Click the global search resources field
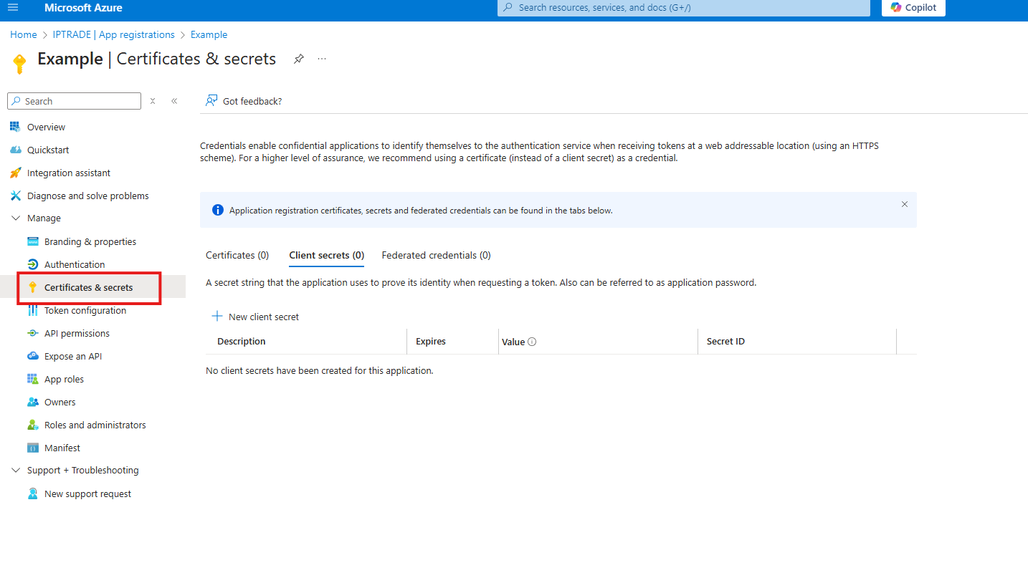 click(683, 7)
